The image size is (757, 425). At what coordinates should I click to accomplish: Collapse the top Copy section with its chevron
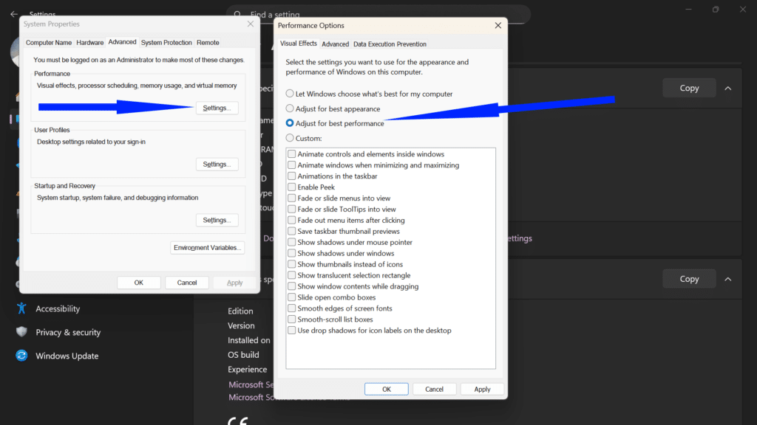pos(727,88)
